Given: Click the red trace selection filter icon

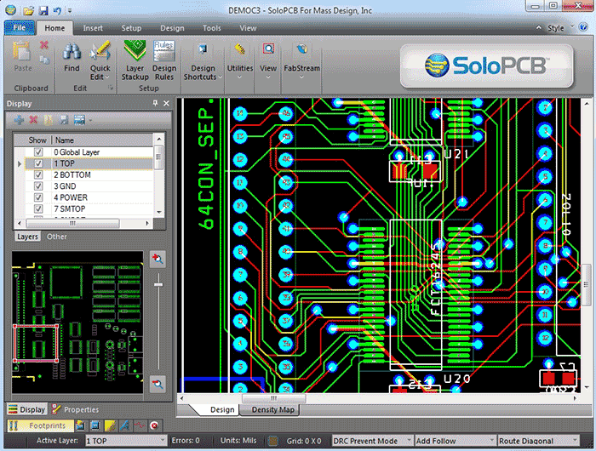Looking at the screenshot, I should 140,425.
